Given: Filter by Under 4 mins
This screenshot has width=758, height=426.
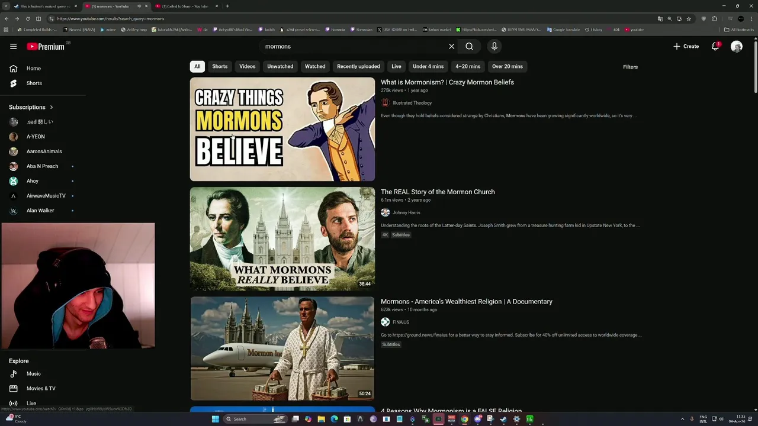Looking at the screenshot, I should click(428, 66).
